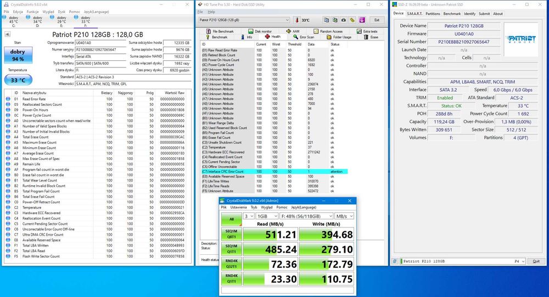Open the Dysk menu in CrystalDiskInfo

[61, 12]
